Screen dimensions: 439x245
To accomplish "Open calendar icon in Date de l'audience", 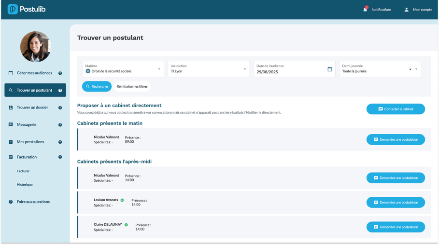I will [x=330, y=69].
